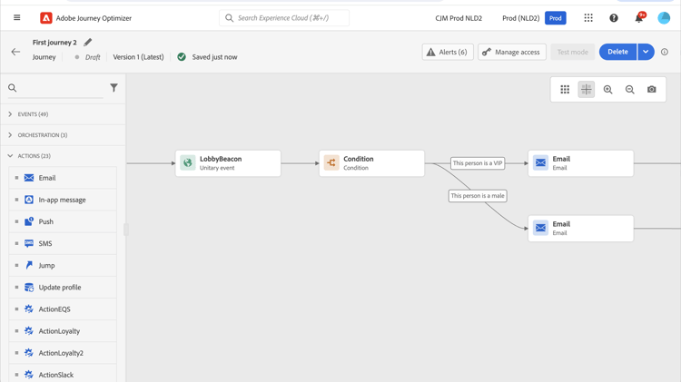Open the hamburger navigation menu
The width and height of the screenshot is (681, 382).
coord(16,18)
